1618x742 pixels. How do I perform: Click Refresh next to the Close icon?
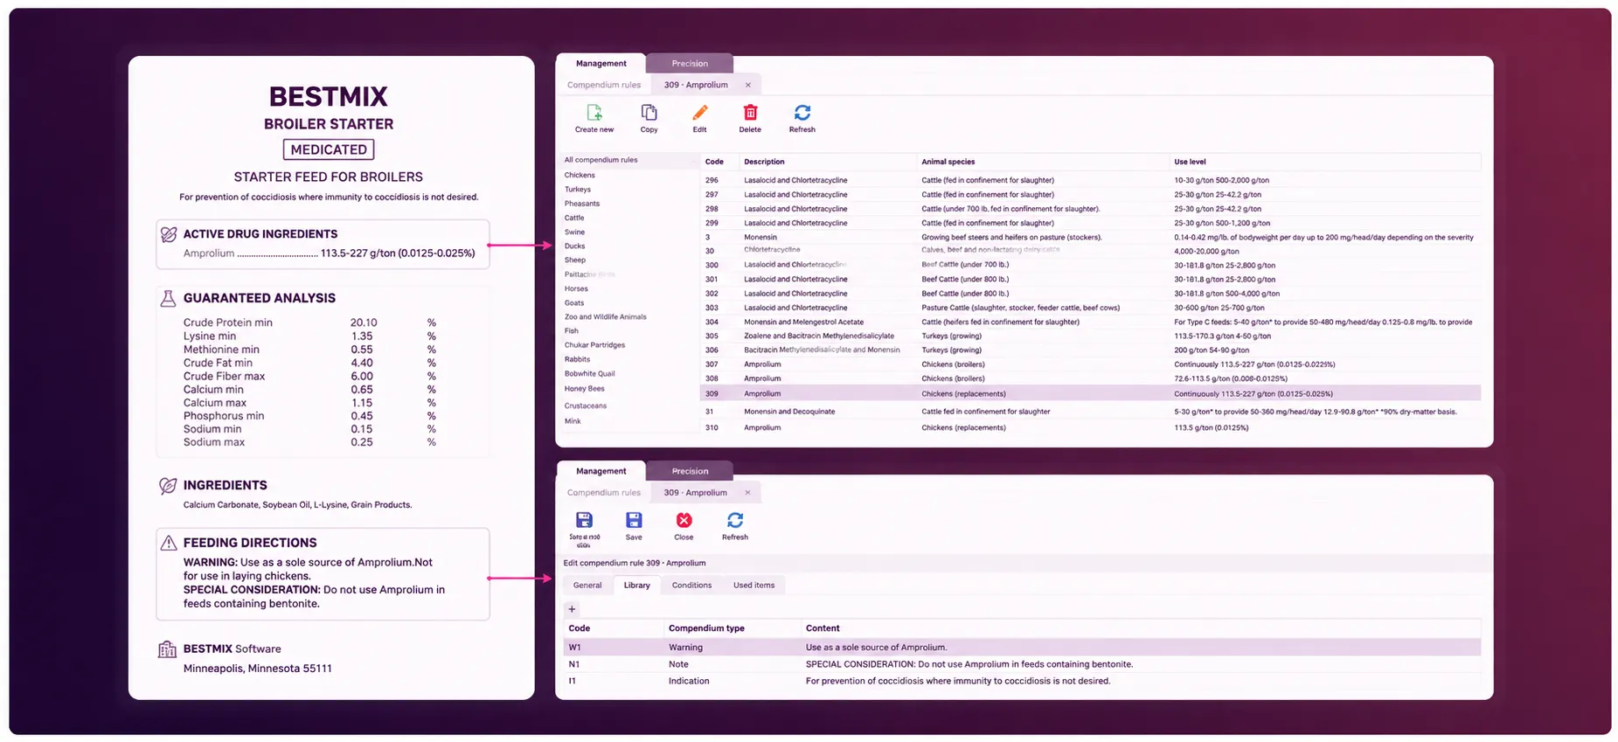tap(735, 521)
